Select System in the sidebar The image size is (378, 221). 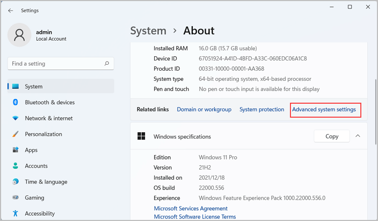tap(33, 86)
